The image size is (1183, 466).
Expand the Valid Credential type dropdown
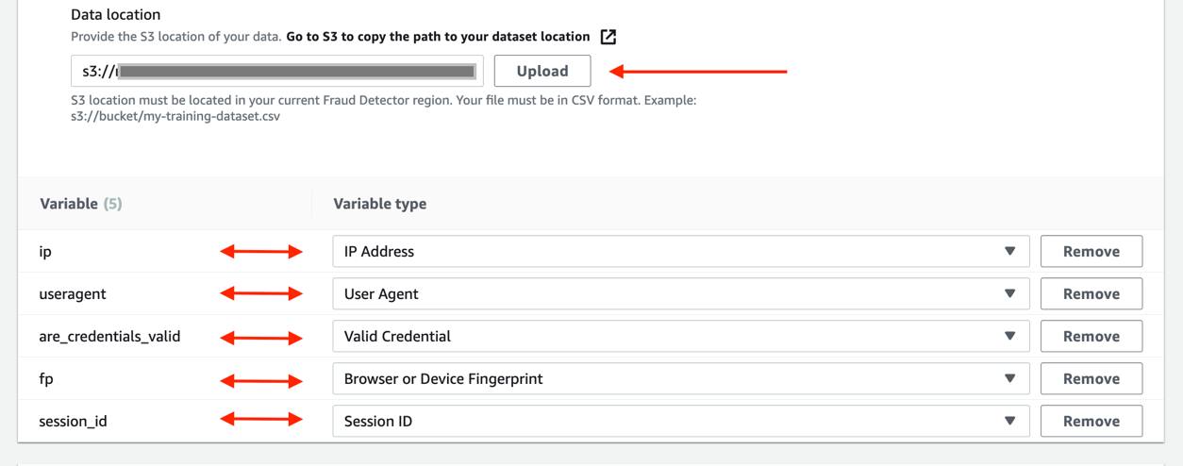680,337
